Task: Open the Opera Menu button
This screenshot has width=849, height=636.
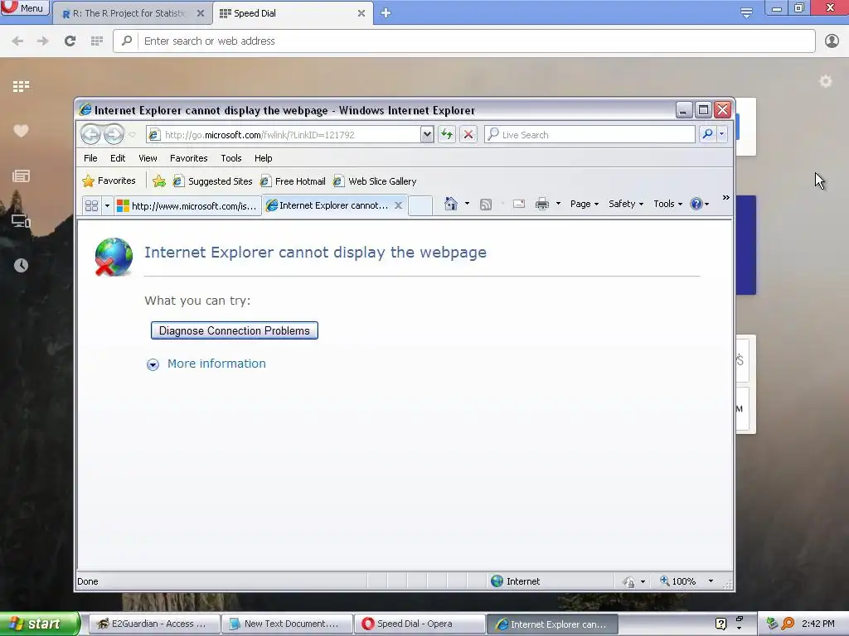Action: click(x=24, y=7)
